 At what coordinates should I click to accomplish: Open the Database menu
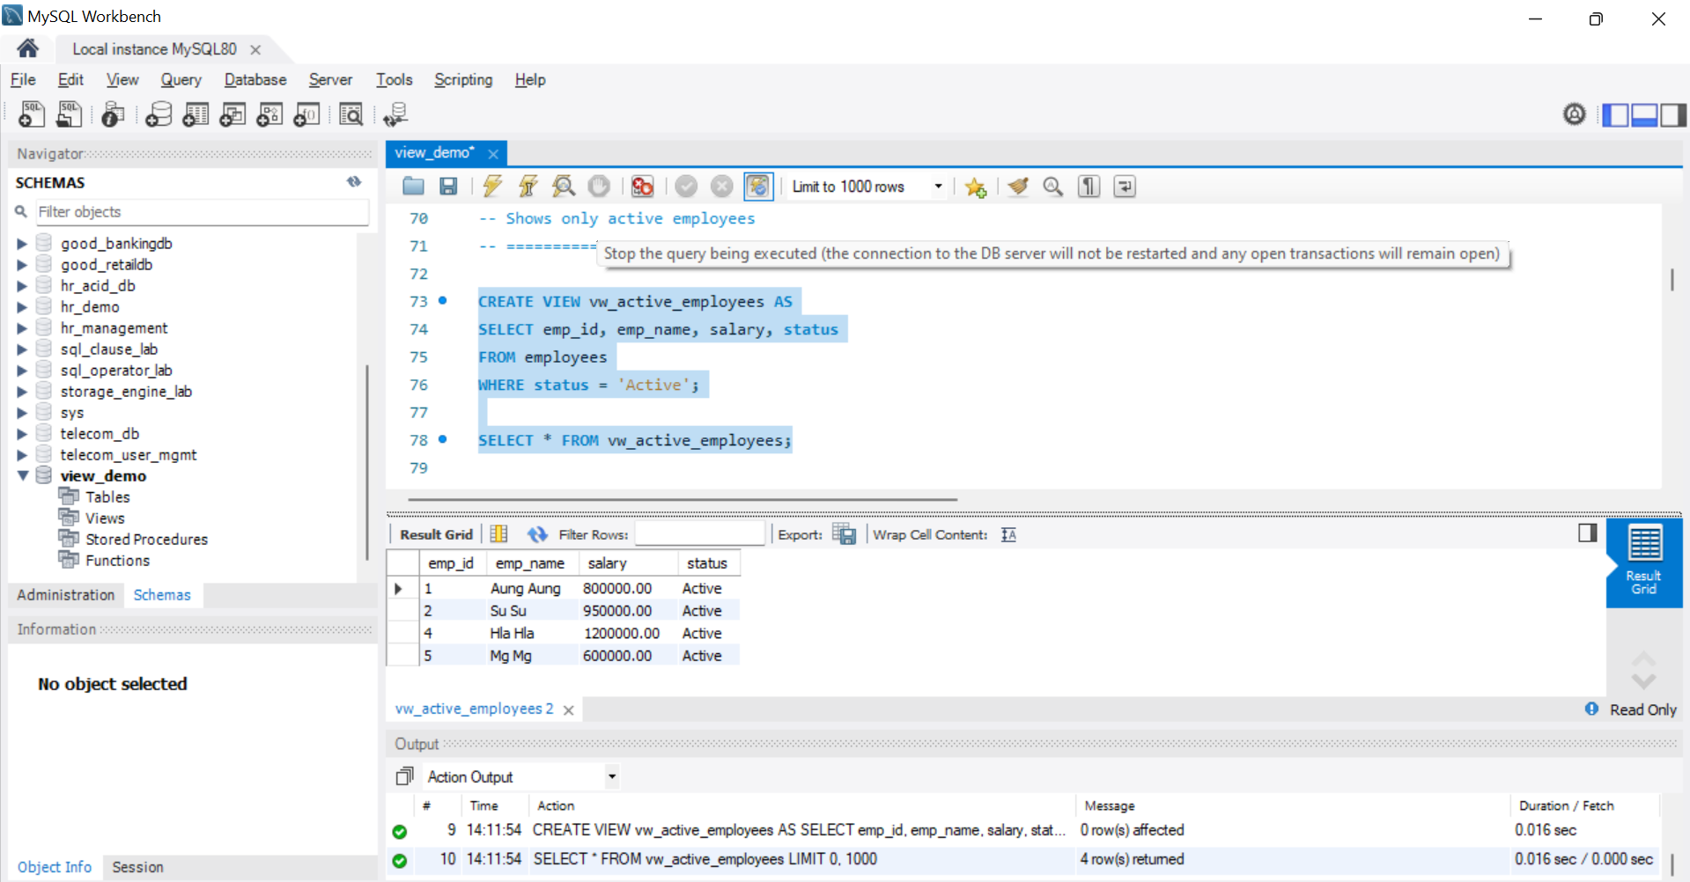point(255,79)
